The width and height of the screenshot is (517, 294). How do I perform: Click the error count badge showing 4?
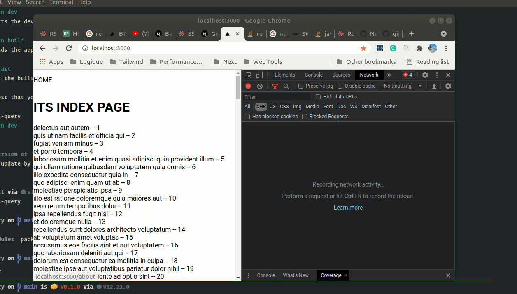pos(408,75)
